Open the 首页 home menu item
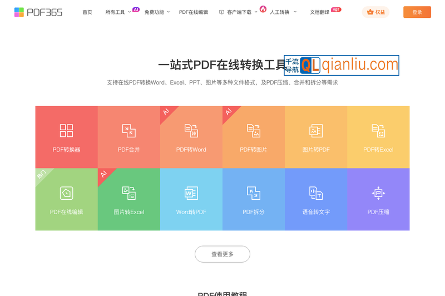445x296 pixels. (87, 12)
